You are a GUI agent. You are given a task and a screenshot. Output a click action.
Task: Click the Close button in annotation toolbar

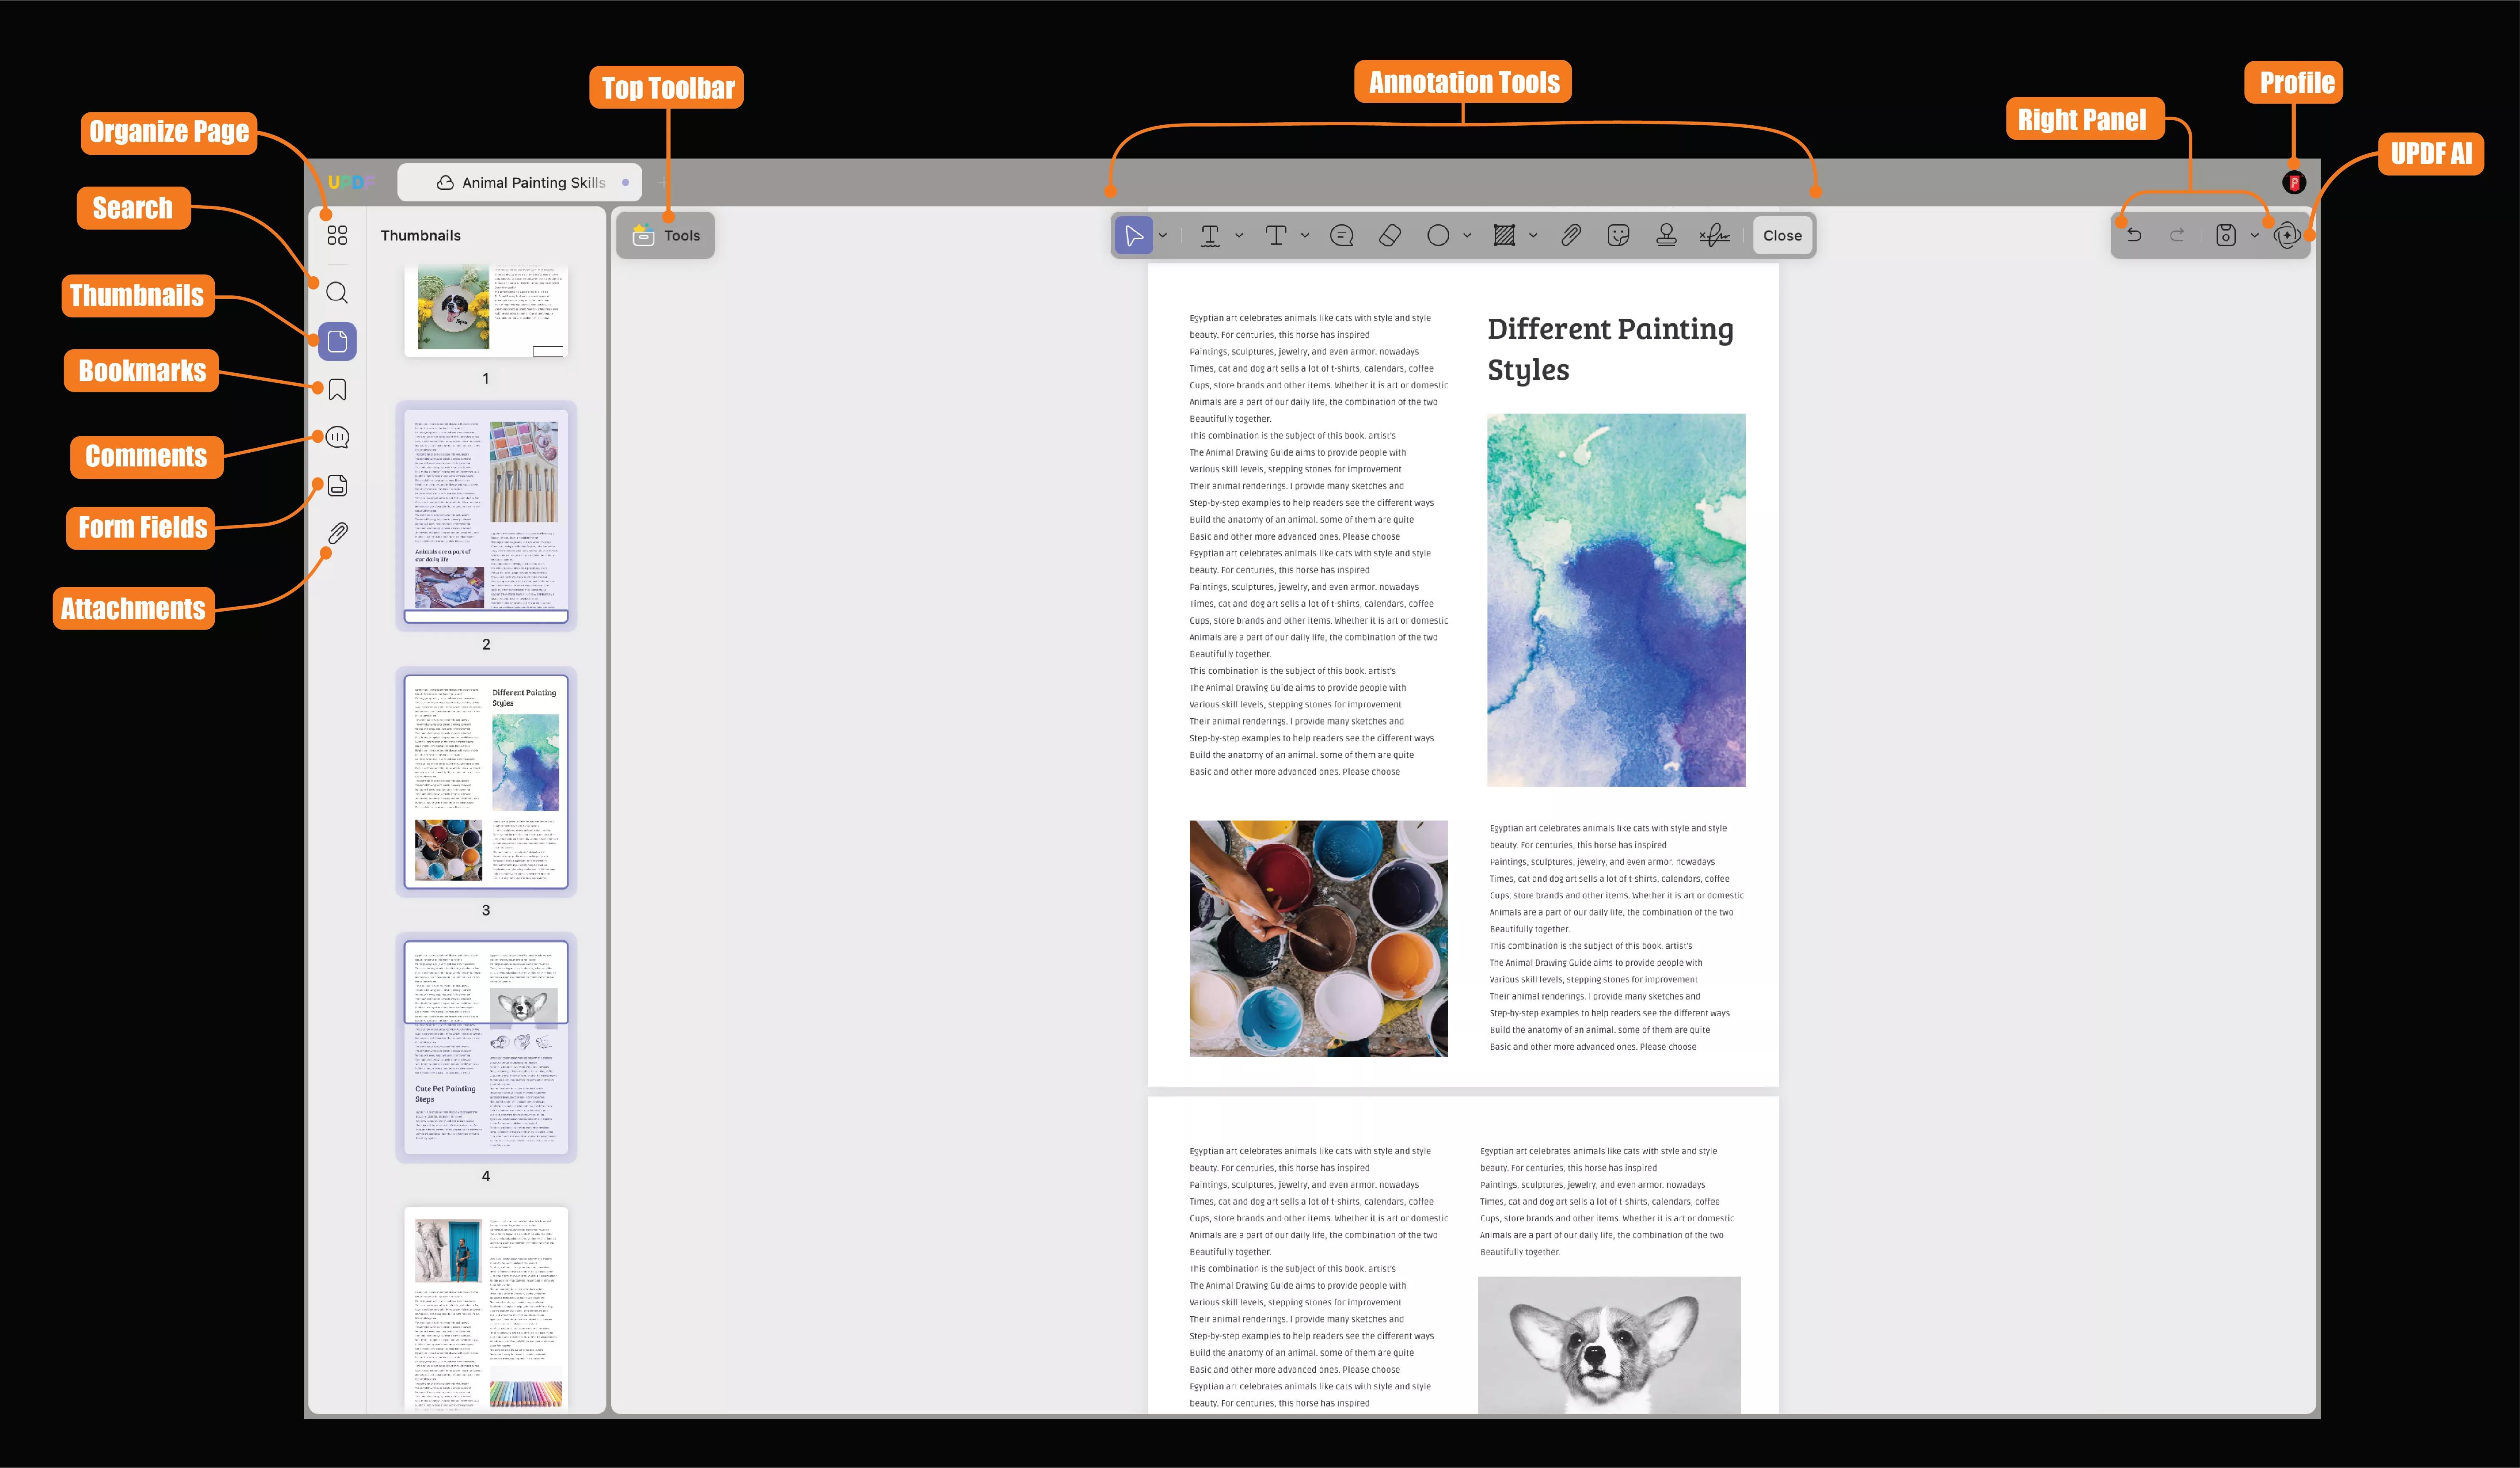(1782, 235)
